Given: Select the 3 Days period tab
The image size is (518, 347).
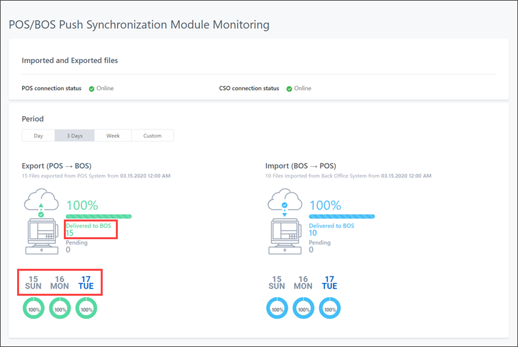Looking at the screenshot, I should point(74,135).
